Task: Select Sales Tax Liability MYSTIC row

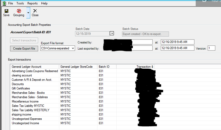Action: click(82, 106)
